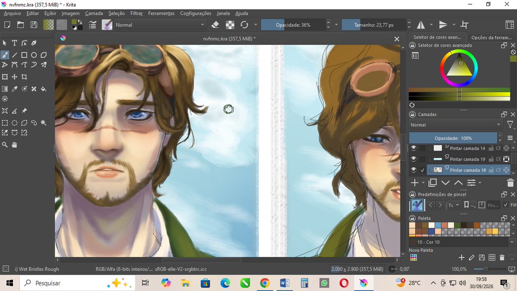The height and width of the screenshot is (291, 517).
Task: Toggle preserve alpha checkerboard button
Action: [x=230, y=25]
